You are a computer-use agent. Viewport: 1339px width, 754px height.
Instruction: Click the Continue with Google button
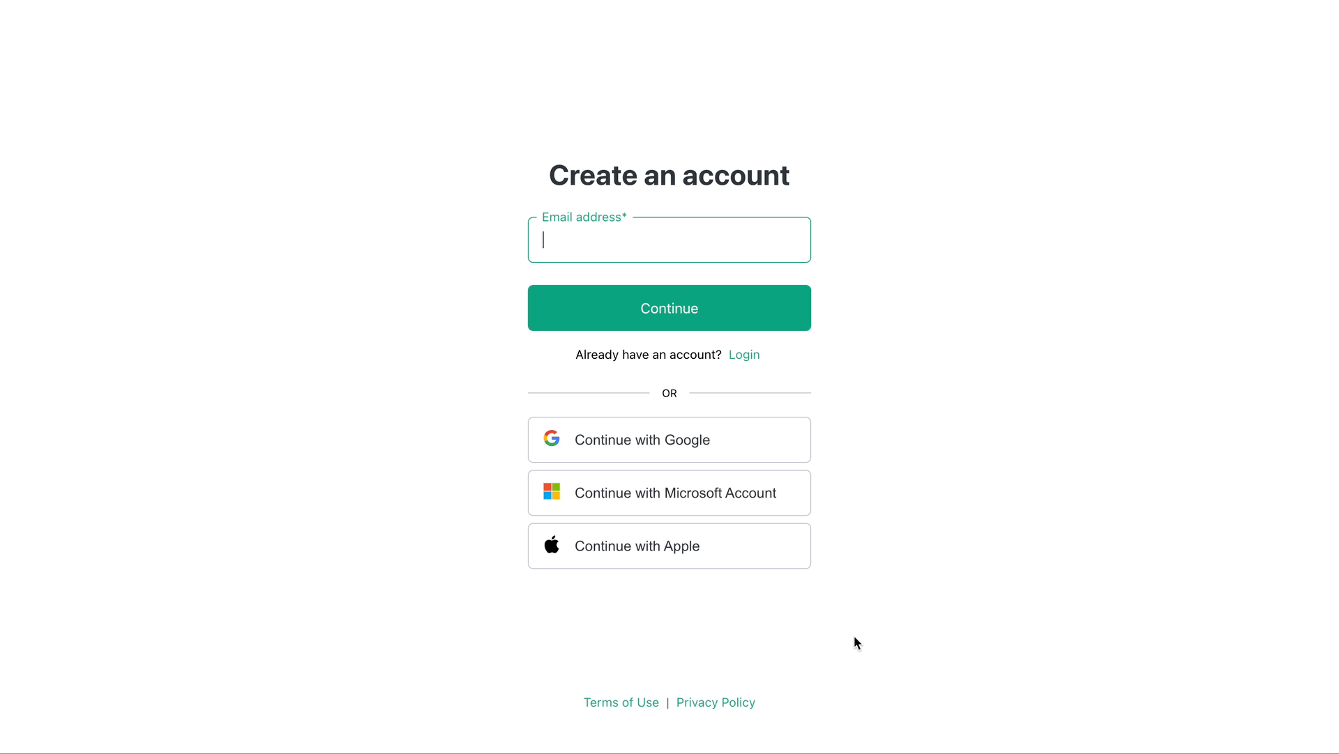point(669,439)
